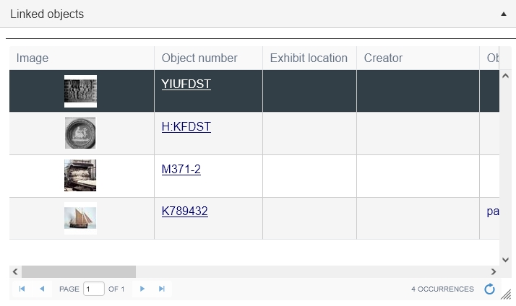
Task: Open object YIUFDST link
Action: (186, 84)
